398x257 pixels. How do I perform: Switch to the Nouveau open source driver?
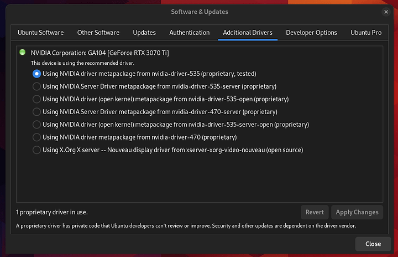(x=37, y=150)
